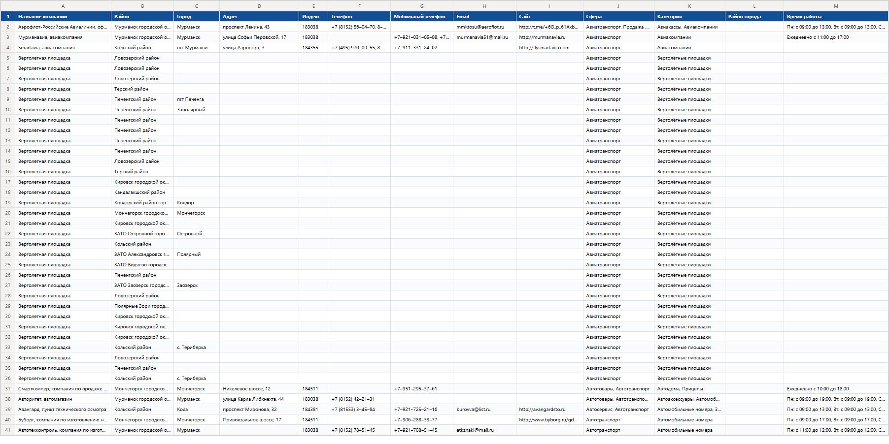The image size is (889, 444).
Task: Select the 'Островной' city cell
Action: 197,234
